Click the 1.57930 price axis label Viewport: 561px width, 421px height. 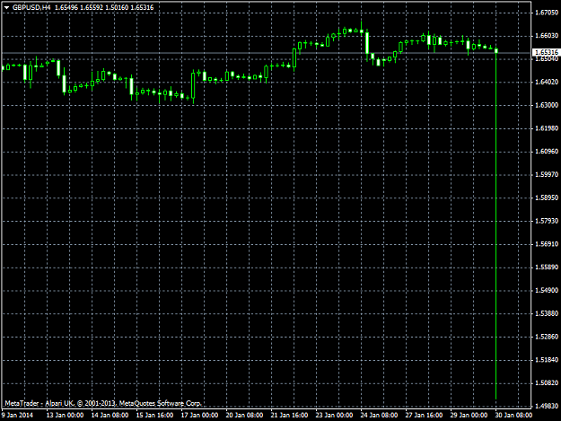tap(547, 221)
